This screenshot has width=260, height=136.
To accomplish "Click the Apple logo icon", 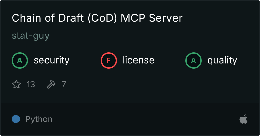I will [244, 119].
